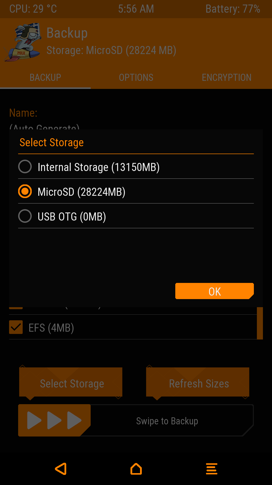Choose the USB OTG radio button
Screen dimensions: 272x485
[25, 216]
